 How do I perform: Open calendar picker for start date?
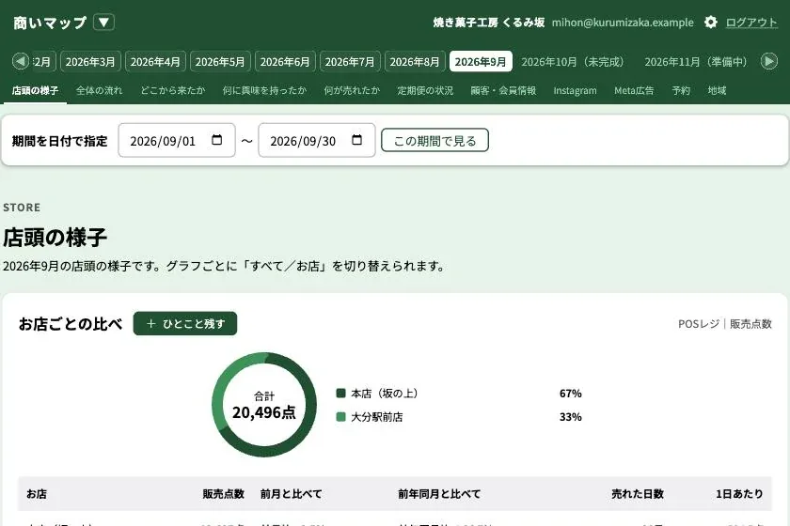click(216, 140)
